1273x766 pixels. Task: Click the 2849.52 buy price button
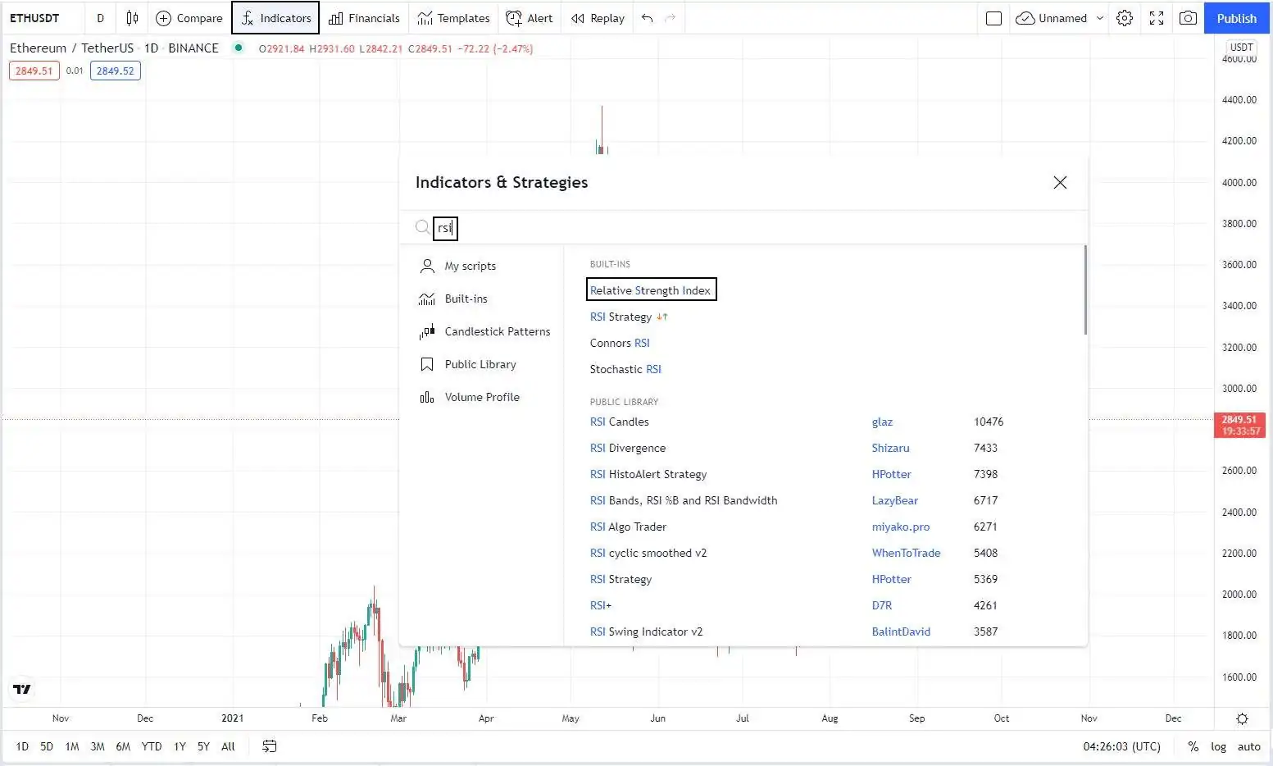click(115, 71)
